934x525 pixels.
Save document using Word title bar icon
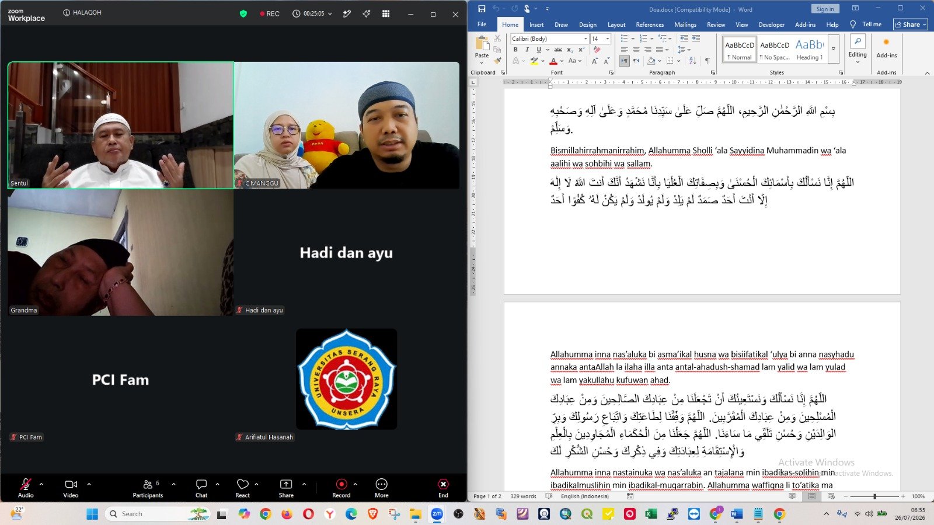click(x=482, y=9)
